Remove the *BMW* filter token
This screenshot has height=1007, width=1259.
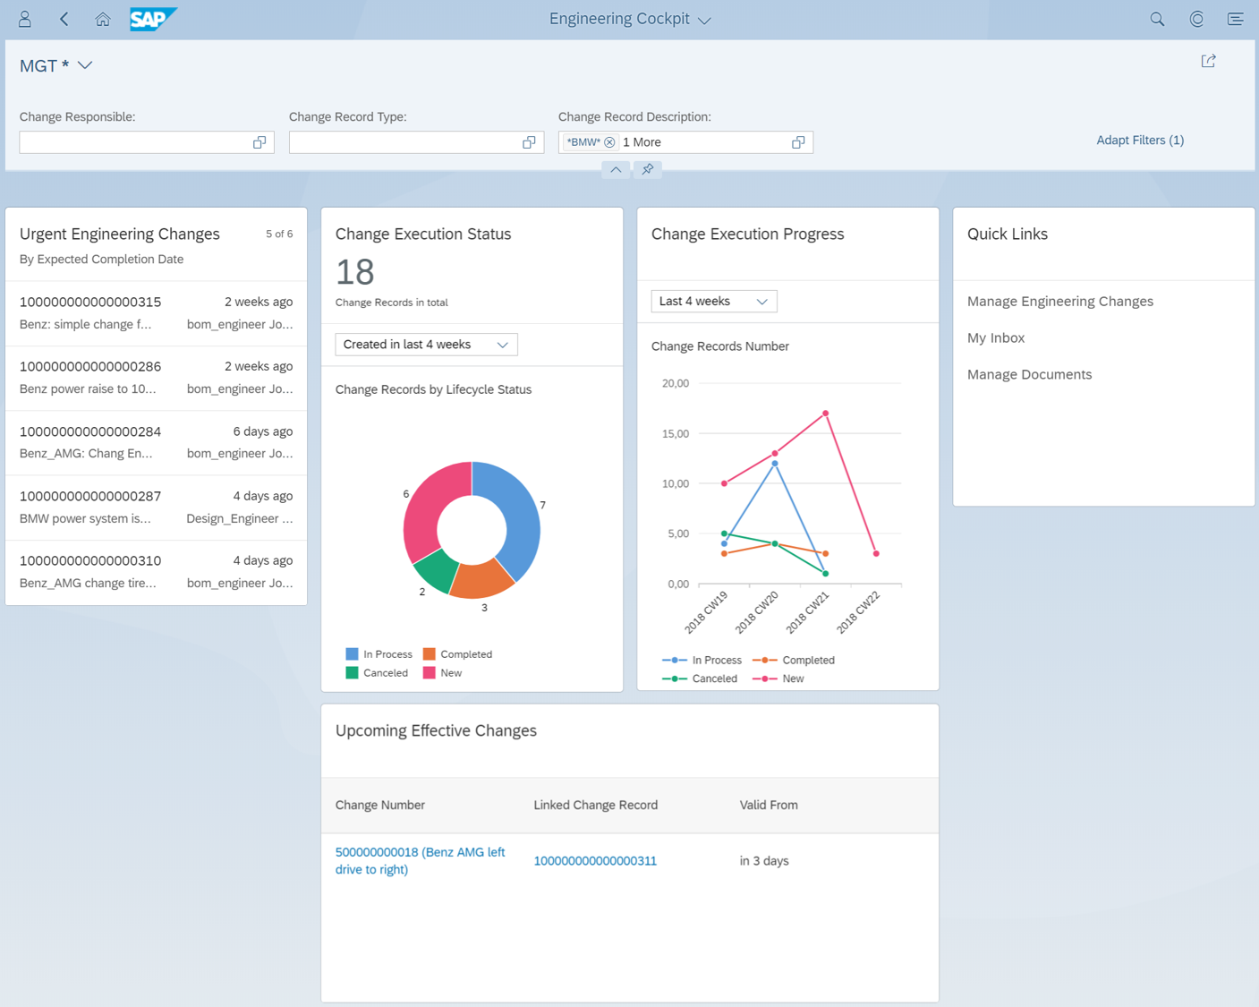(x=609, y=142)
